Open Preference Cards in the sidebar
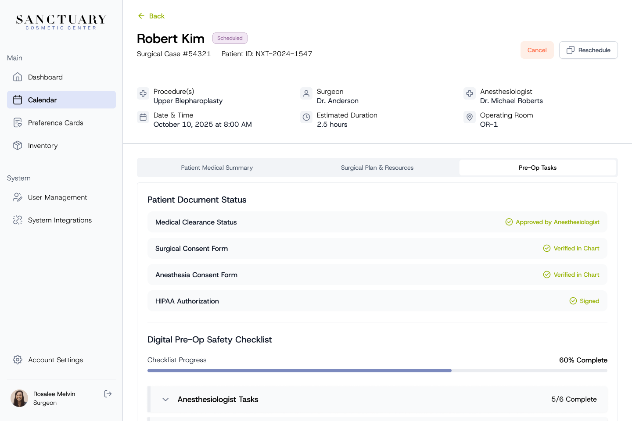632x421 pixels. click(x=61, y=123)
